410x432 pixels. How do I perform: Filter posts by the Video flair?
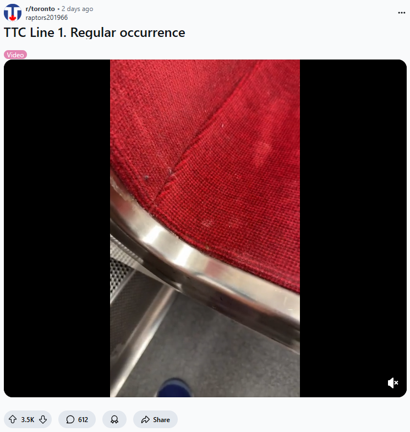pos(15,55)
